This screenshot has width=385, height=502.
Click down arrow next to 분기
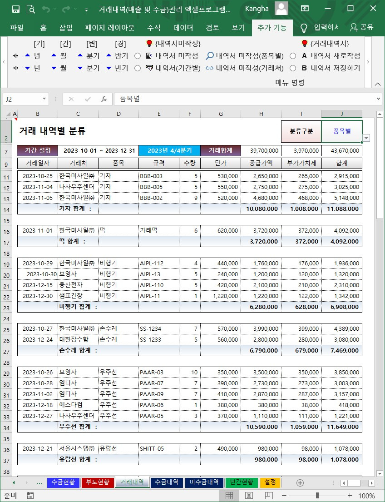click(x=80, y=68)
